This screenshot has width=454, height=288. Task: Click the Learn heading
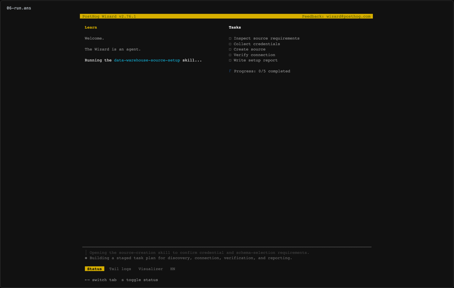click(91, 27)
